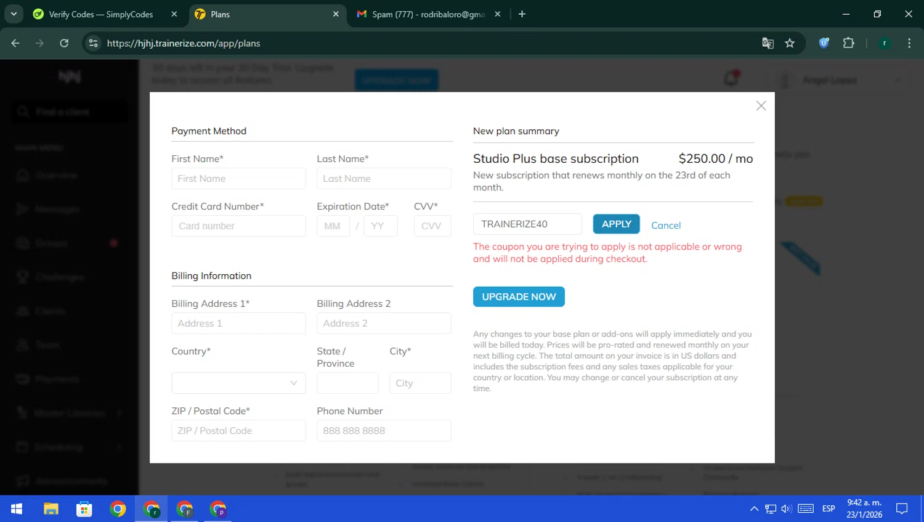Focus the First Name input field
The height and width of the screenshot is (522, 924).
point(238,179)
